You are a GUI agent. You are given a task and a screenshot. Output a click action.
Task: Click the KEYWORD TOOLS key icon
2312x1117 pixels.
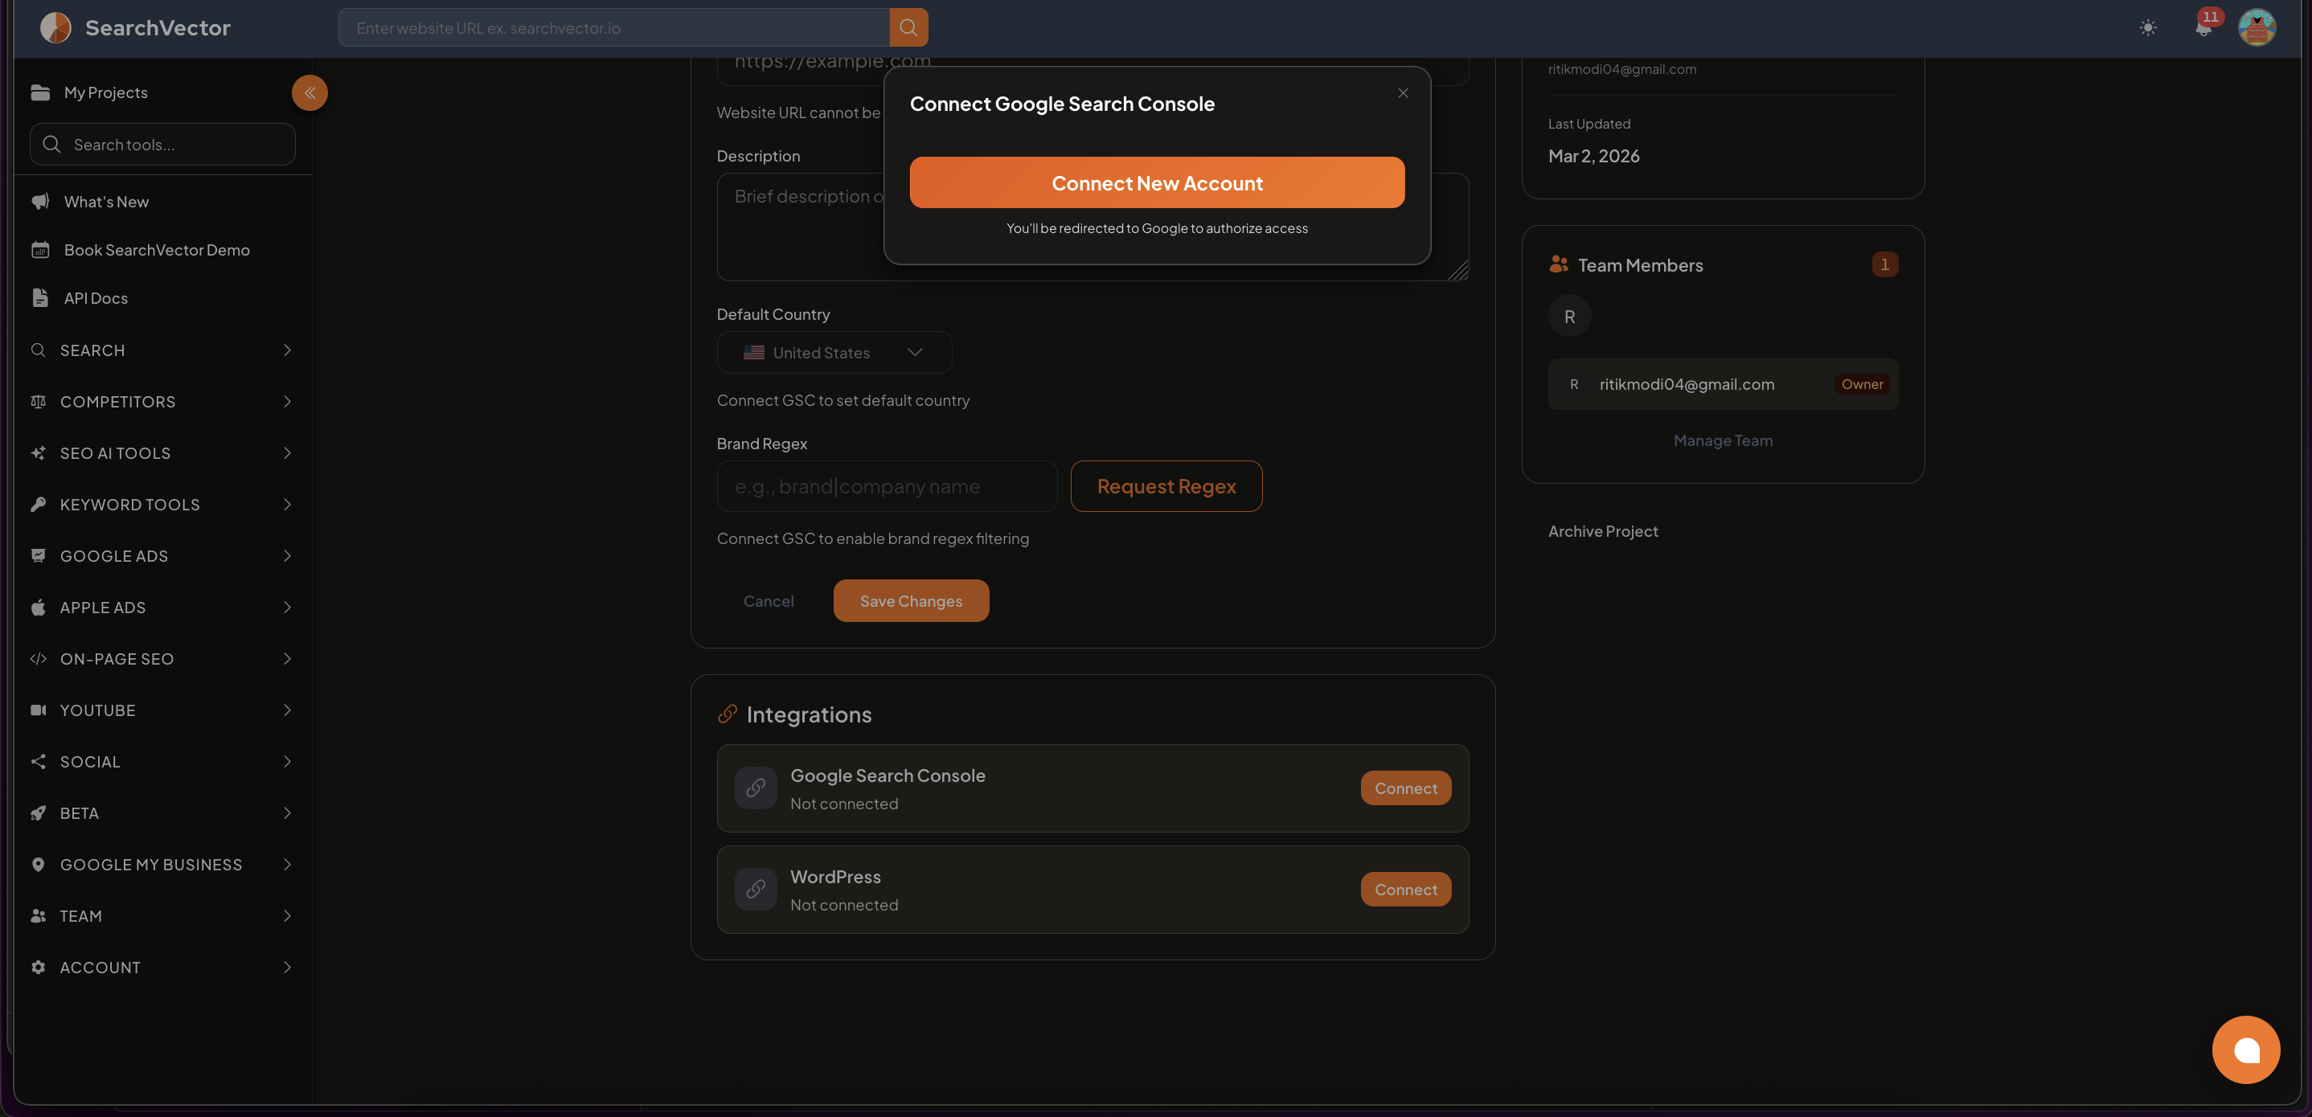(38, 504)
